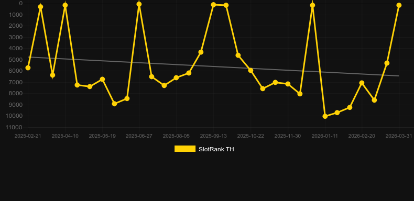Click the 2025-11-30 date label
The height and width of the screenshot is (201, 414).
click(288, 136)
